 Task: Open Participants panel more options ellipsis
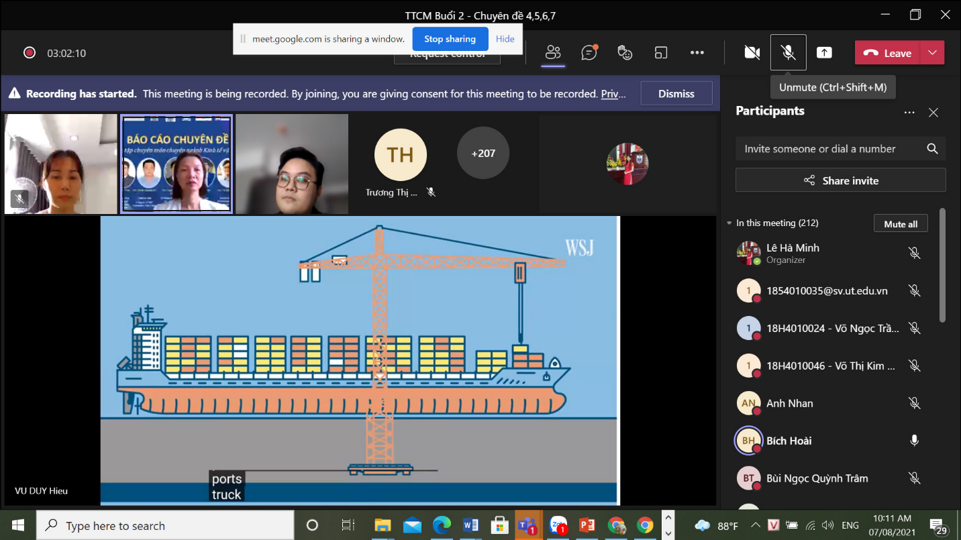(909, 113)
